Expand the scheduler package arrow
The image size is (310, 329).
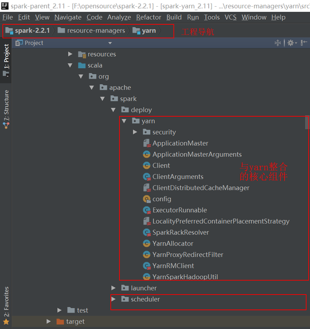(113, 299)
